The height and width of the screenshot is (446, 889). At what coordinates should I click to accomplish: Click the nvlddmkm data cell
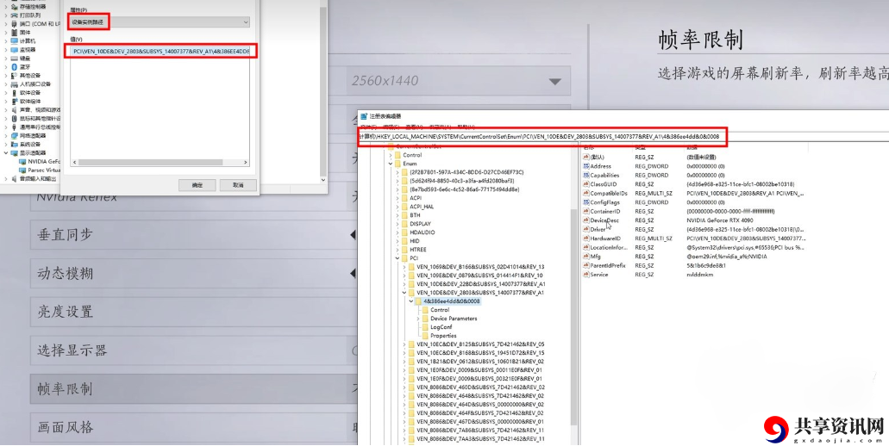(x=699, y=275)
